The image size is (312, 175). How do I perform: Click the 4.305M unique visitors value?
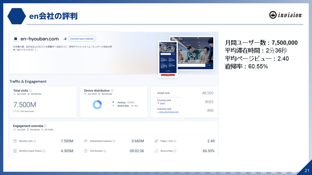[x=67, y=151]
